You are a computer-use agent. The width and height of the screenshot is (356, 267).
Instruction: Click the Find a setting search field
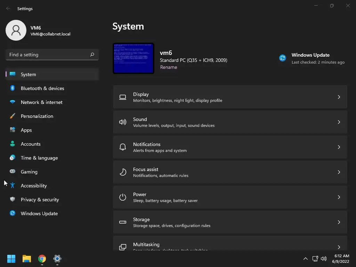coord(52,55)
